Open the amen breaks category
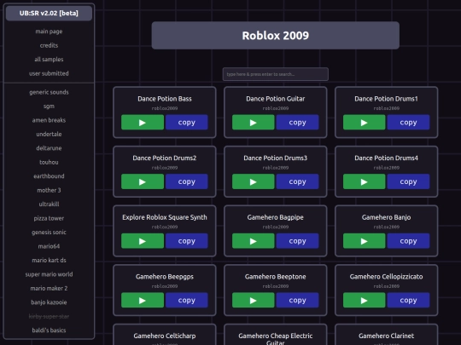 click(49, 120)
